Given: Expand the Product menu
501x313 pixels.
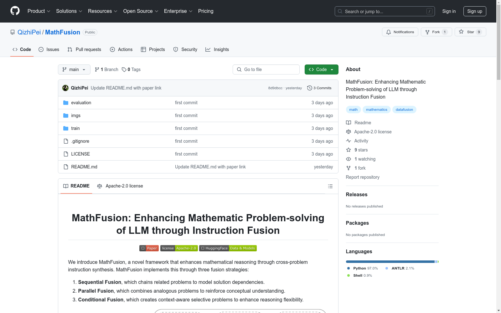Looking at the screenshot, I should 39,11.
